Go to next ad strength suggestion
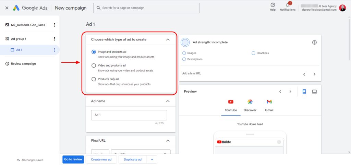Screen dimensions: 351x165 click(x=314, y=74)
